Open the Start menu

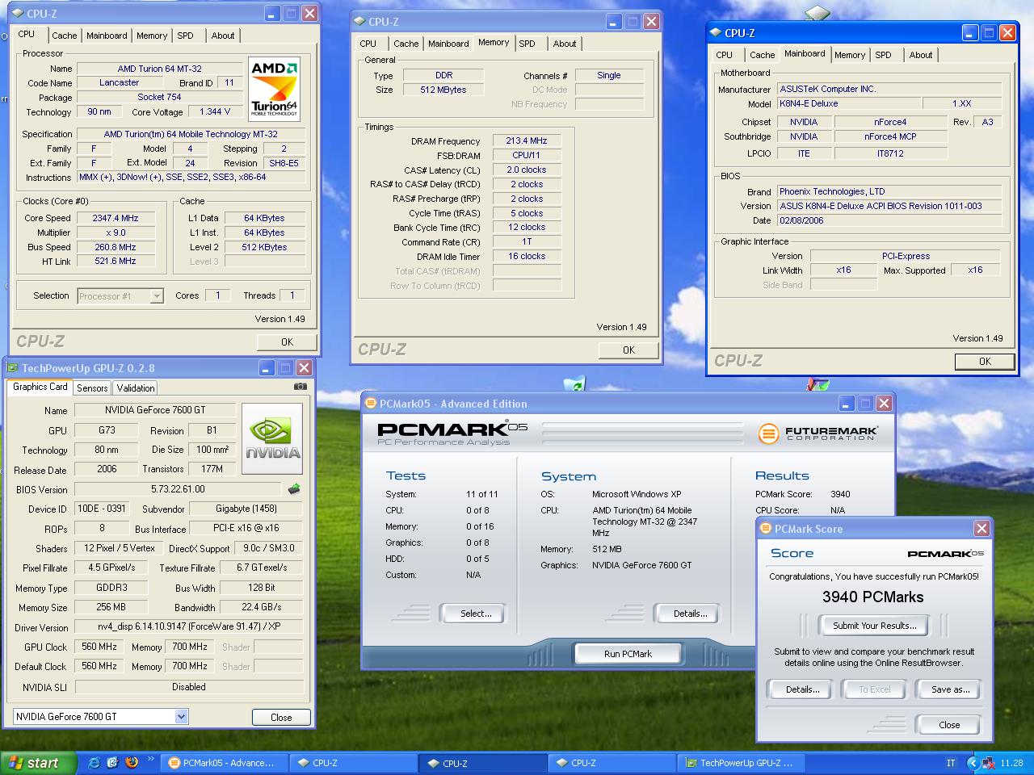pos(38,763)
